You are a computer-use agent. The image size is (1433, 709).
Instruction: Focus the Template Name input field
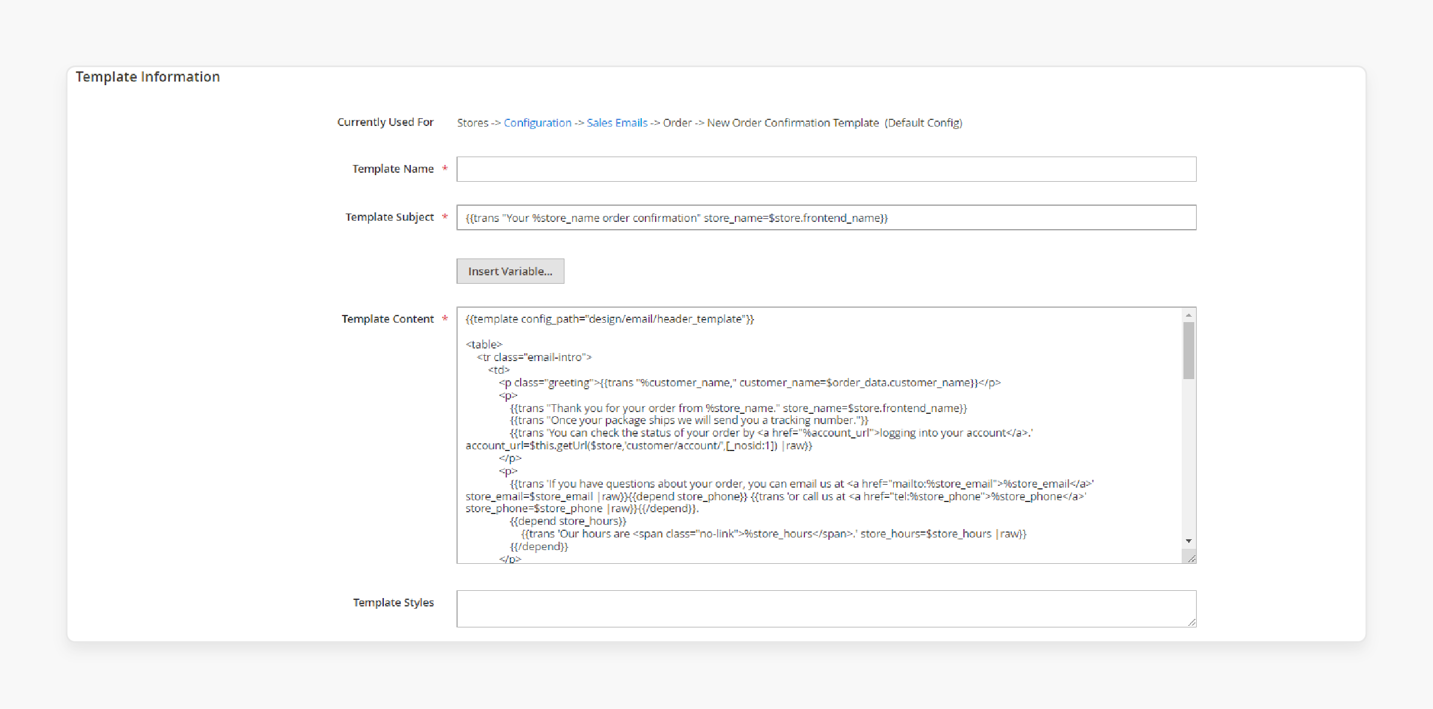point(826,169)
